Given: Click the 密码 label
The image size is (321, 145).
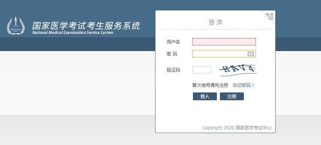Looking at the screenshot, I should click(172, 54).
